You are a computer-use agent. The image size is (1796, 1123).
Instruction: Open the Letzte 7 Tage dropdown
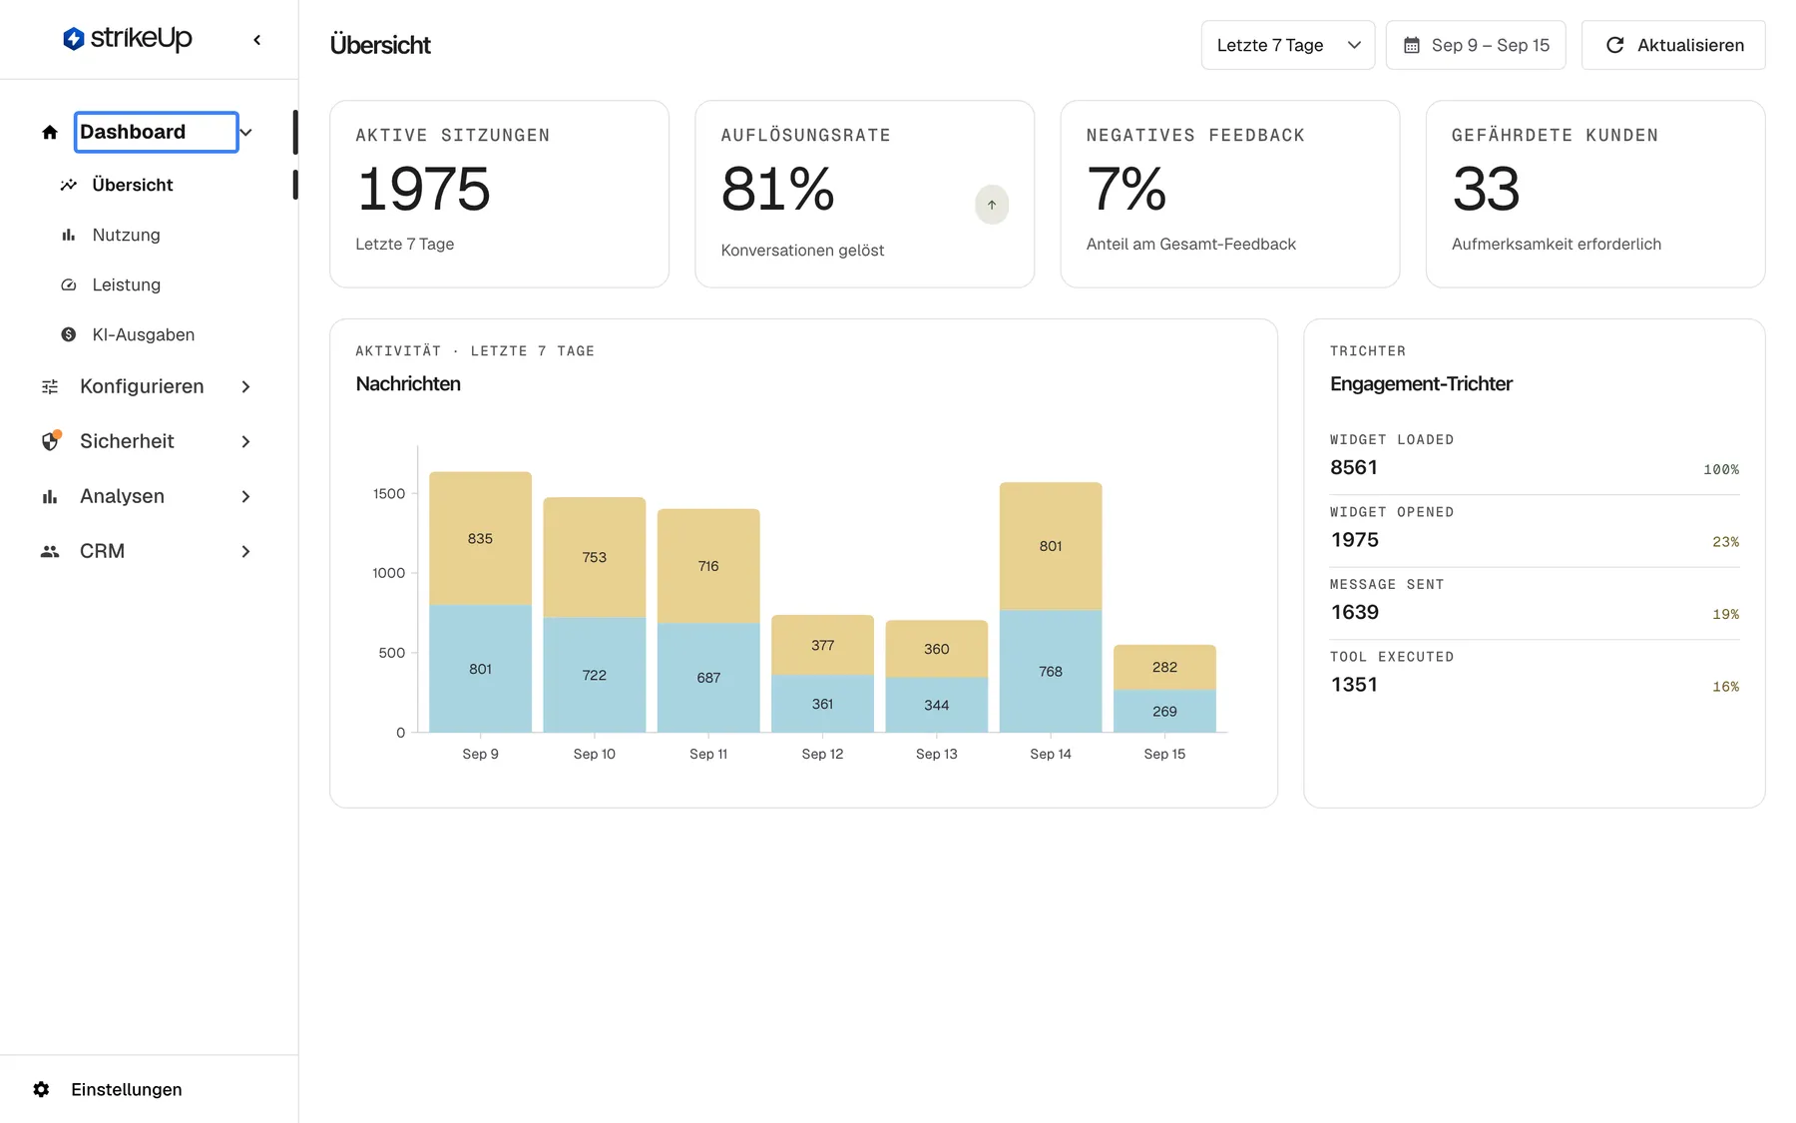(1288, 45)
